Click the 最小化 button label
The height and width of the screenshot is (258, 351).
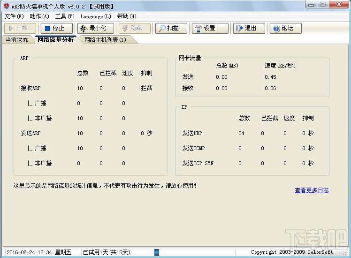coord(98,28)
